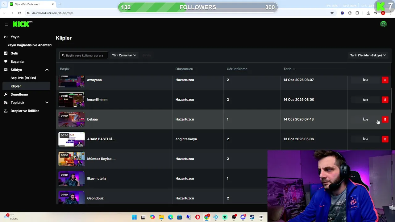Click the date 14 Oca 2026 08:07
Image resolution: width=395 pixels, height=222 pixels.
tap(298, 80)
